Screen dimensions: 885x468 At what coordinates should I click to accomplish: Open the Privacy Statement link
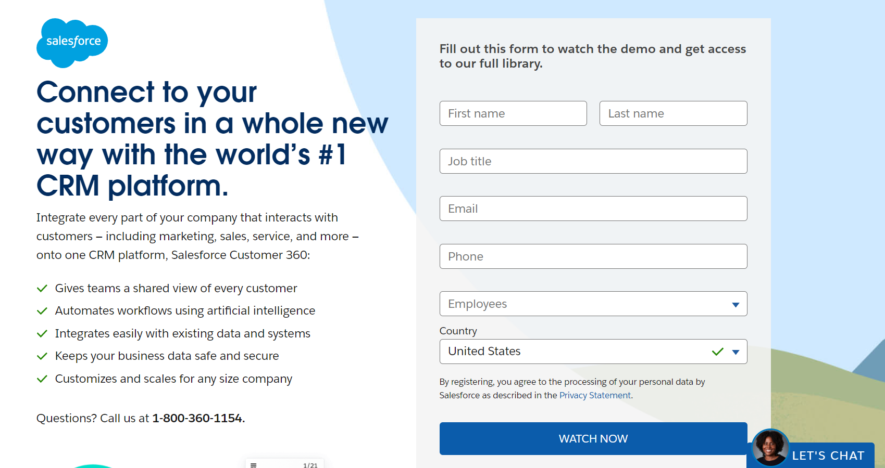point(595,395)
